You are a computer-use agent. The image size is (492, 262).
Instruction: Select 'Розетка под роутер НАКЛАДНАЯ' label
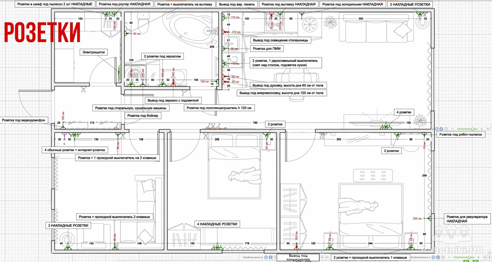[125, 4]
